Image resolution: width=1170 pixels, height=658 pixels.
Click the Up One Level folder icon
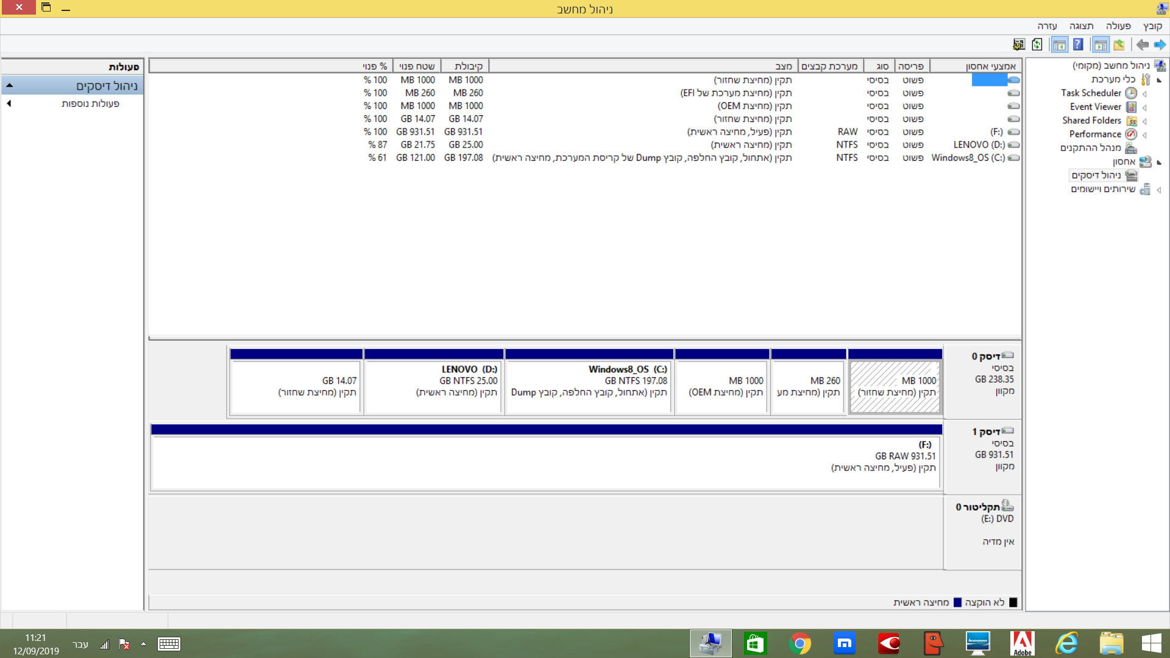1119,44
